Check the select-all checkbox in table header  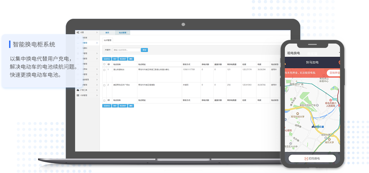click(x=104, y=64)
